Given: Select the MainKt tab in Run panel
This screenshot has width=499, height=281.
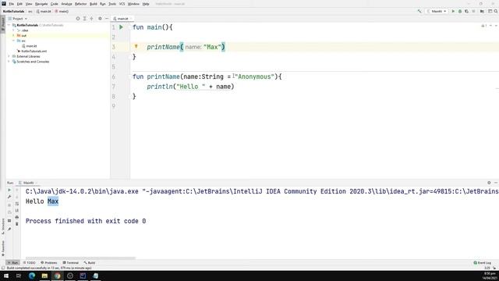Looking at the screenshot, I should [28, 183].
